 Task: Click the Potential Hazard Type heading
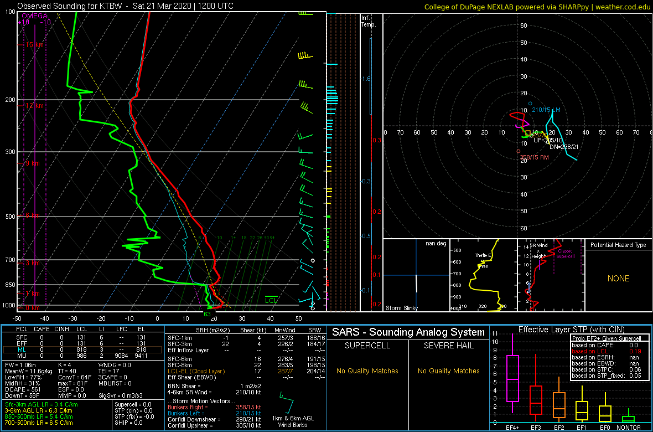618,245
